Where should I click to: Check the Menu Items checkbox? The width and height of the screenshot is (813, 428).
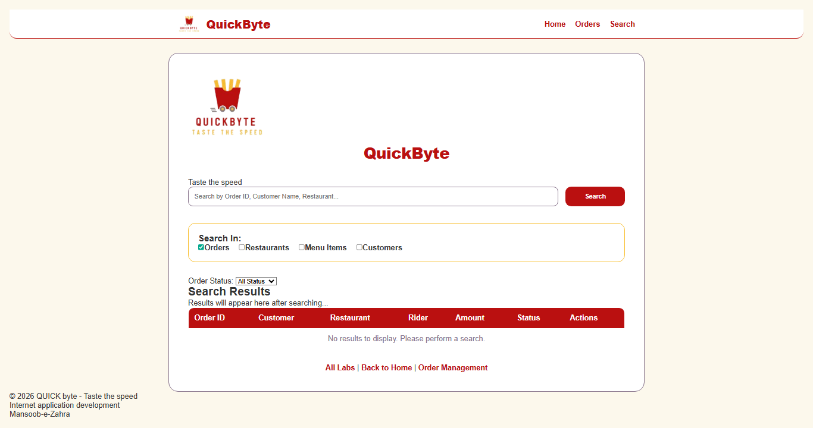[302, 247]
